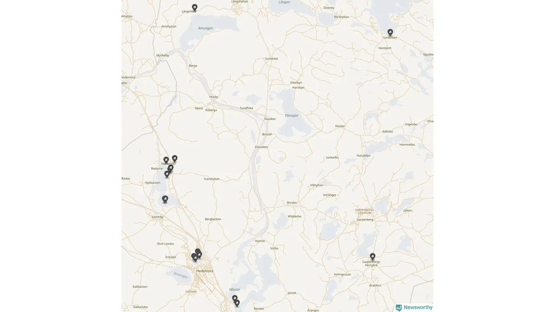Select the marker east of Hyttbacken on lake shore
The height and width of the screenshot is (312, 555).
click(x=167, y=174)
